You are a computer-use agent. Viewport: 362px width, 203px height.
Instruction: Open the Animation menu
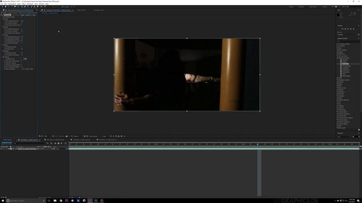(x=30, y=4)
